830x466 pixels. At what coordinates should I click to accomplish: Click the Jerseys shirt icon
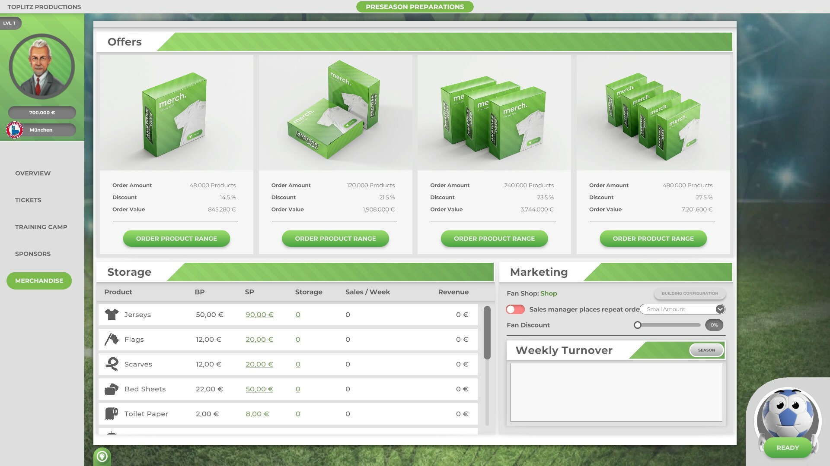[112, 315]
